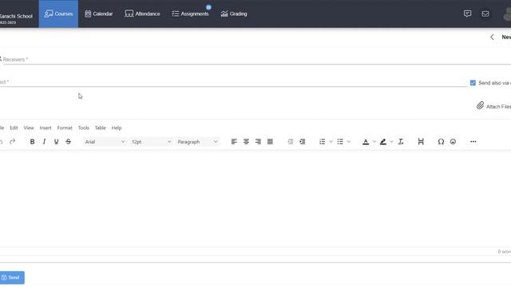Expand highlight color palette arrow
This screenshot has width=511, height=287.
tap(391, 142)
